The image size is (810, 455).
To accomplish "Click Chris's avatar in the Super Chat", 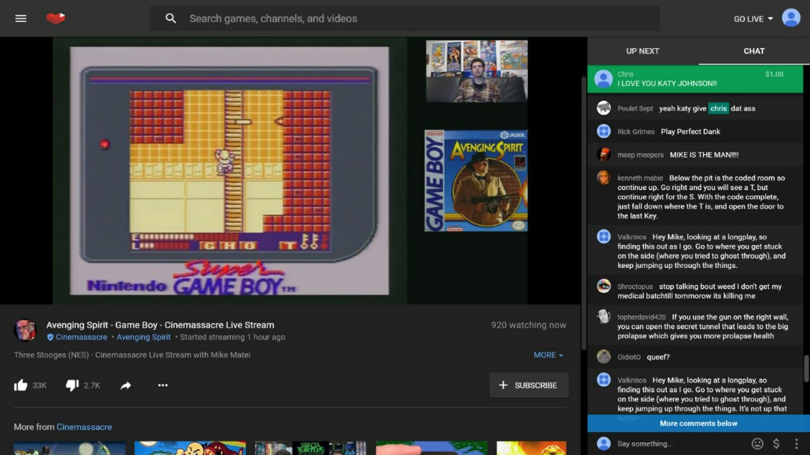I will 604,79.
